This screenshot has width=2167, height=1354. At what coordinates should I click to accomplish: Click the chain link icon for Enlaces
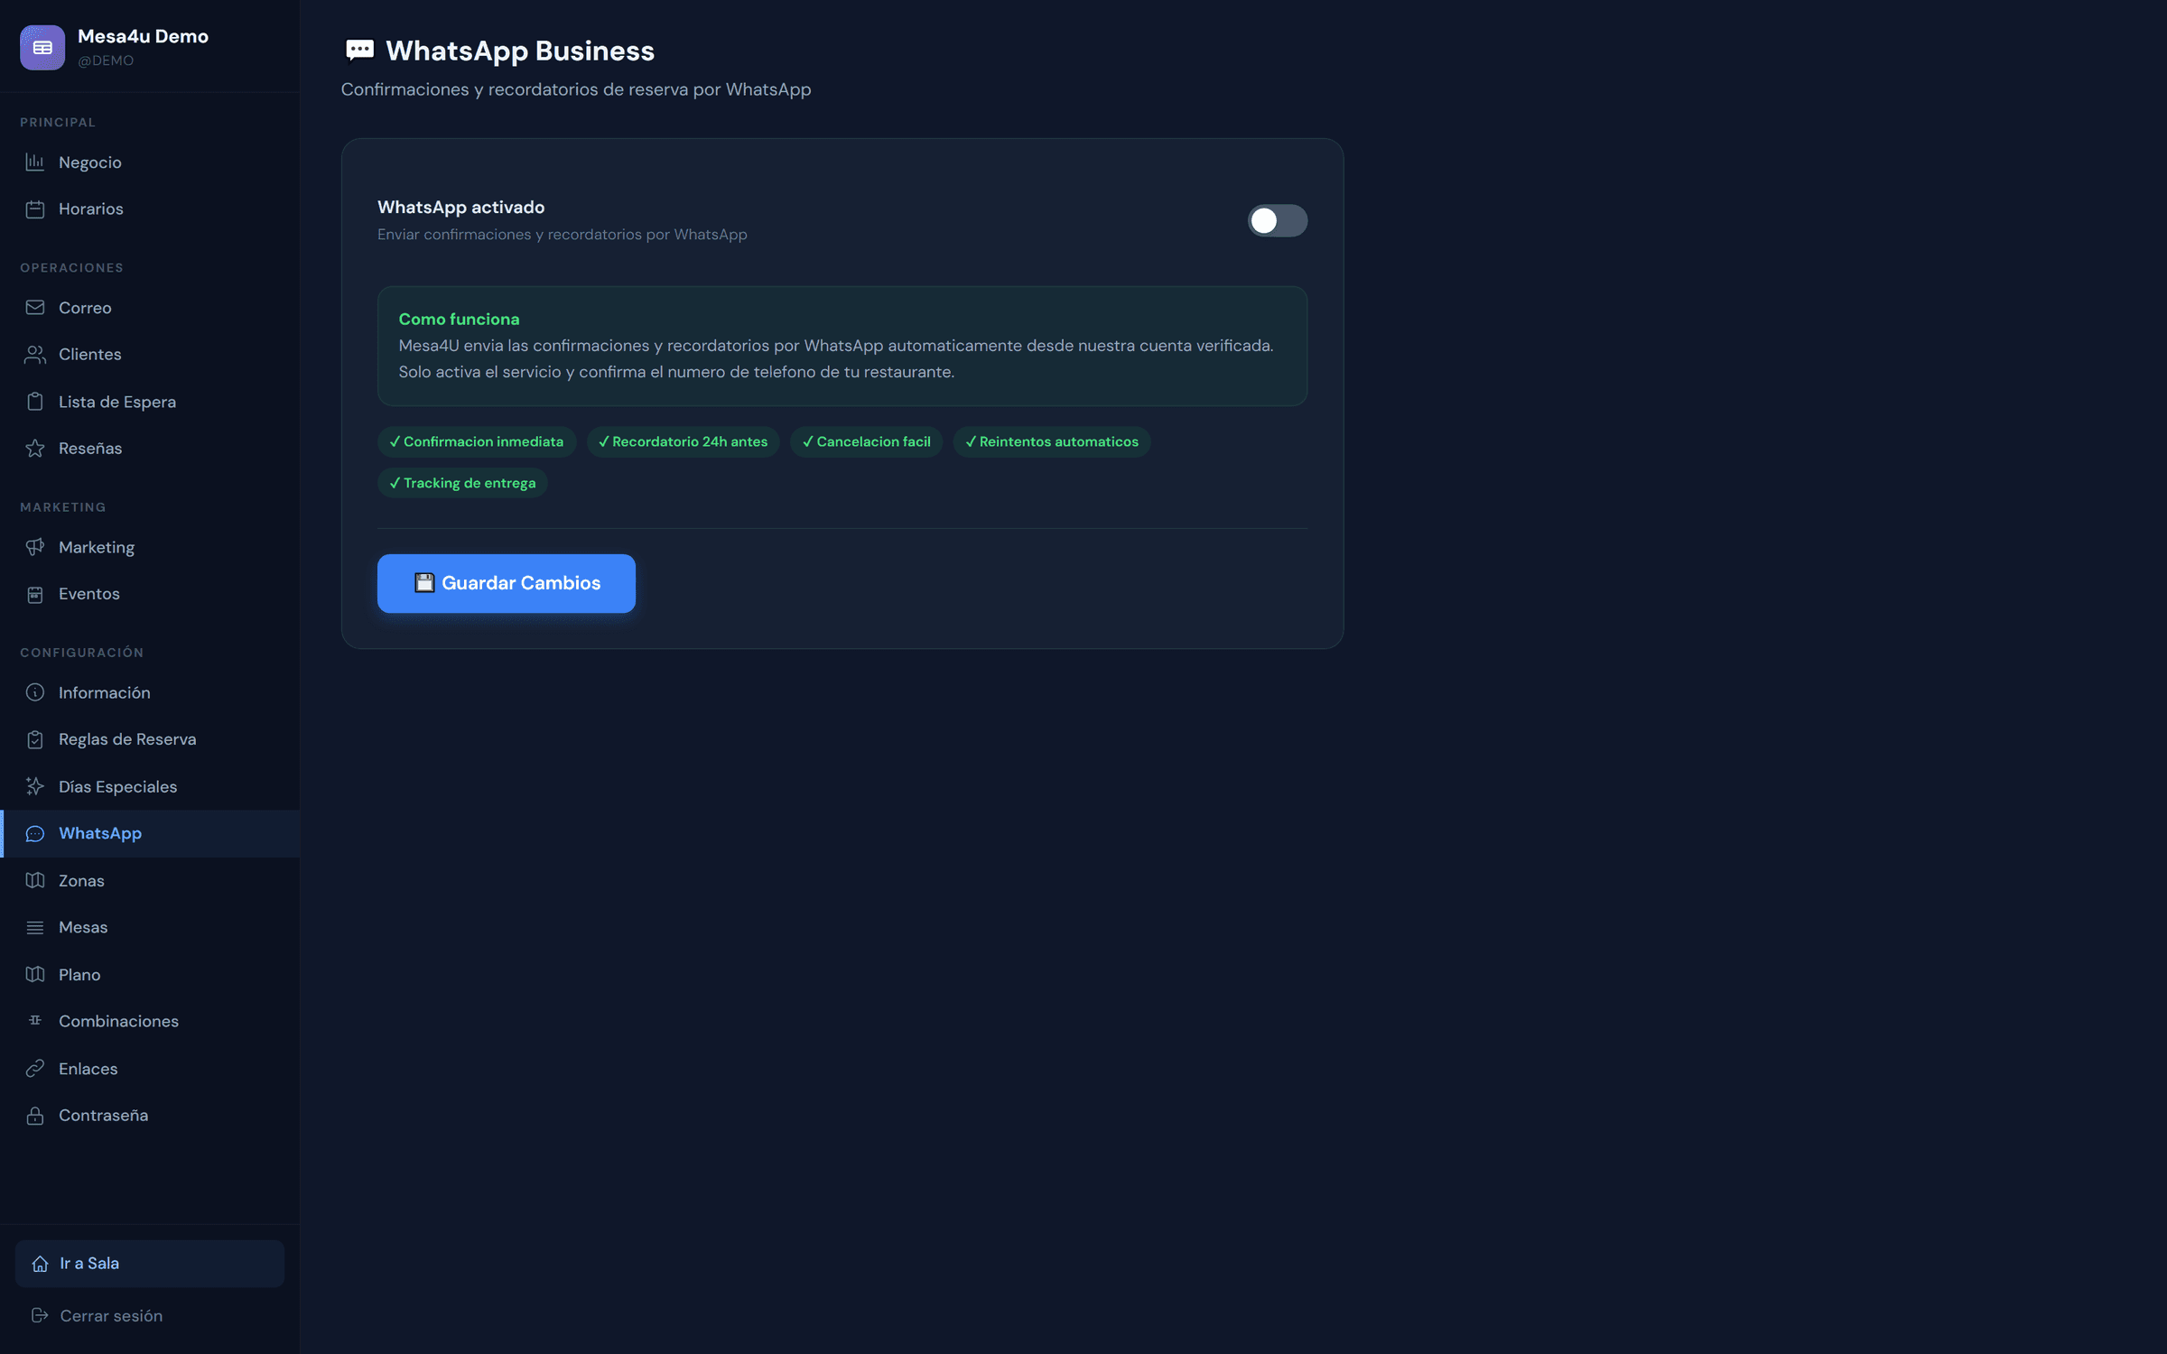pyautogui.click(x=35, y=1069)
